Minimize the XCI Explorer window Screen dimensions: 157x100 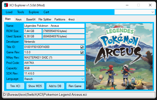[127, 5]
